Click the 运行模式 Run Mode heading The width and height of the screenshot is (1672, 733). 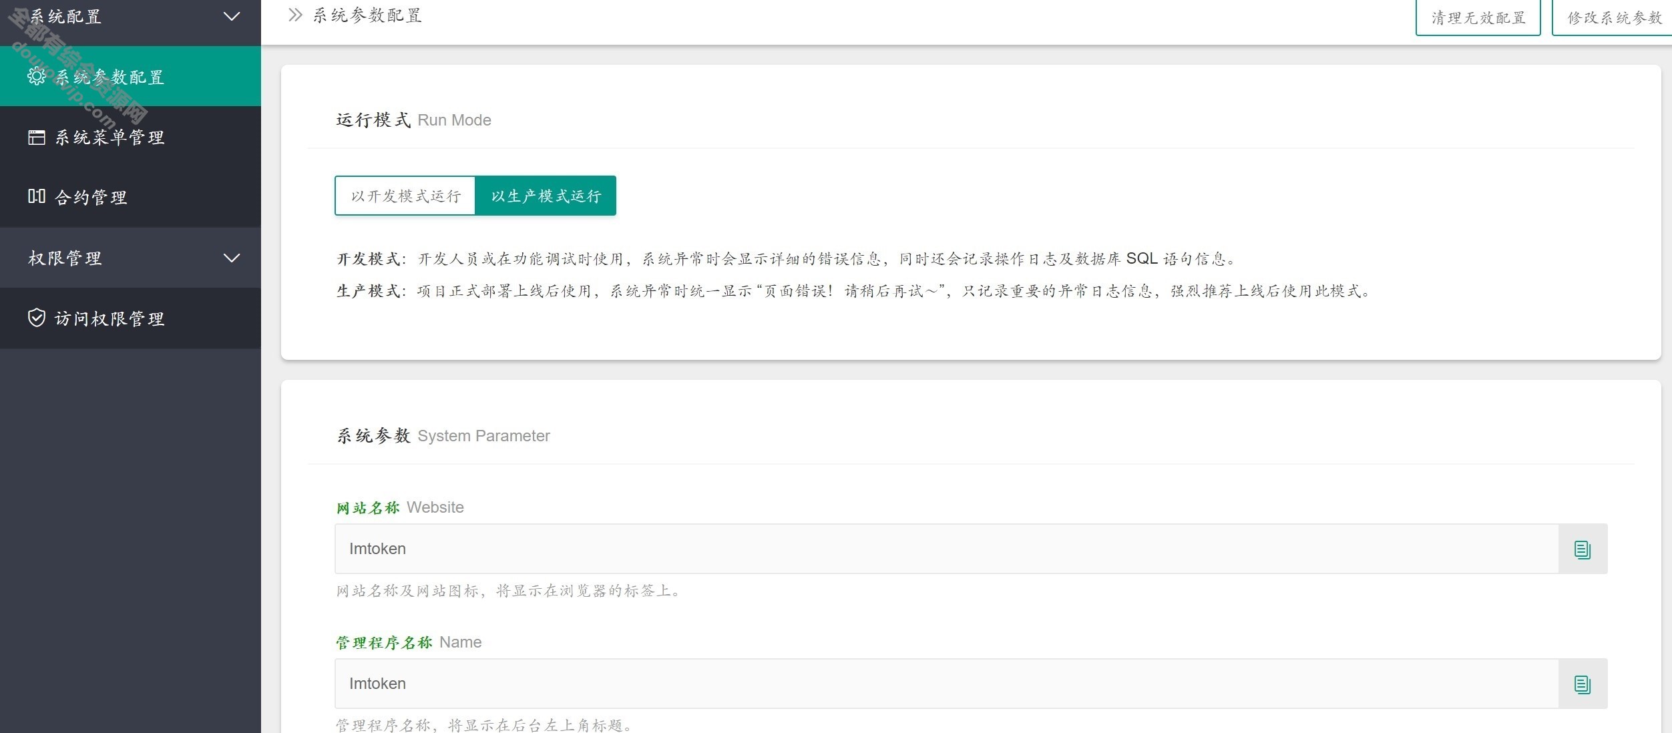(413, 120)
